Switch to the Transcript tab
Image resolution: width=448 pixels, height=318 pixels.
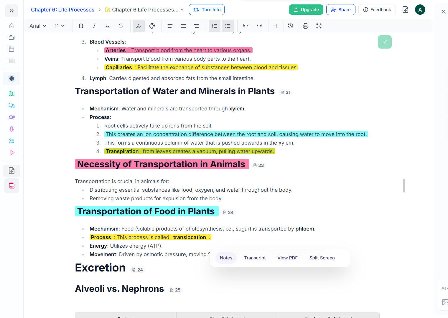click(x=255, y=258)
